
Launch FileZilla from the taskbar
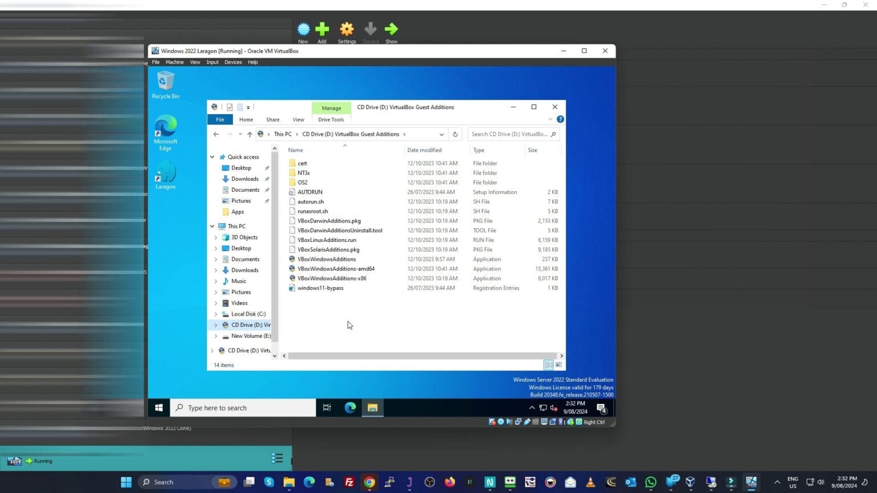point(349,482)
